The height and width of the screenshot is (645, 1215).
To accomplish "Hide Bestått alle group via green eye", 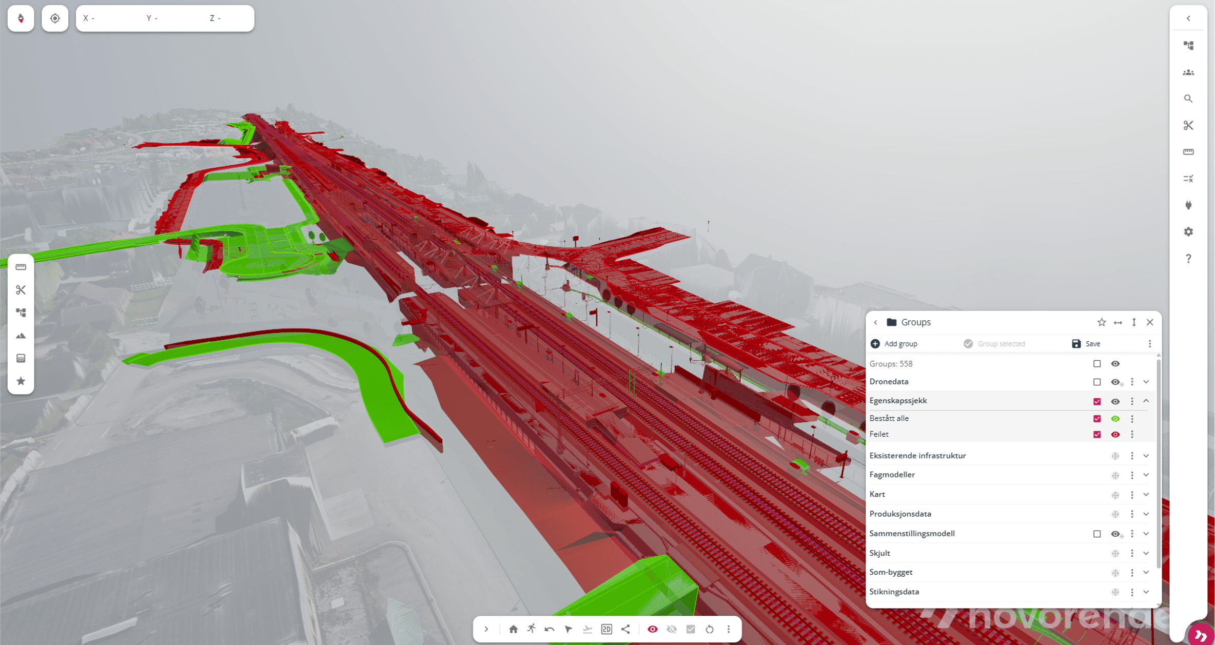I will pos(1115,419).
